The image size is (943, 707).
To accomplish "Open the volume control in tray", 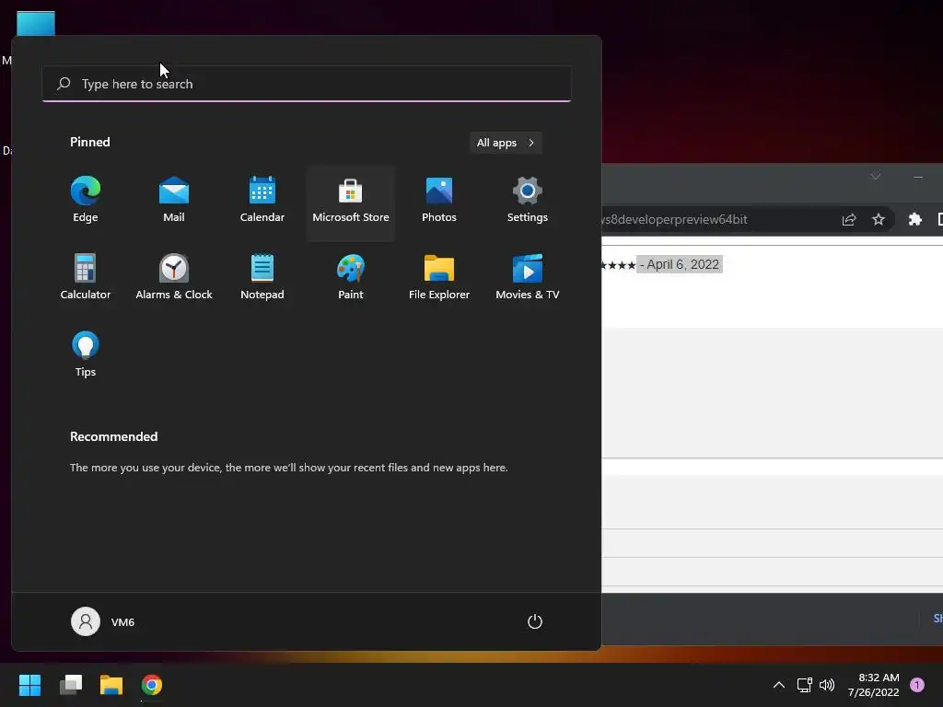I will pyautogui.click(x=827, y=685).
